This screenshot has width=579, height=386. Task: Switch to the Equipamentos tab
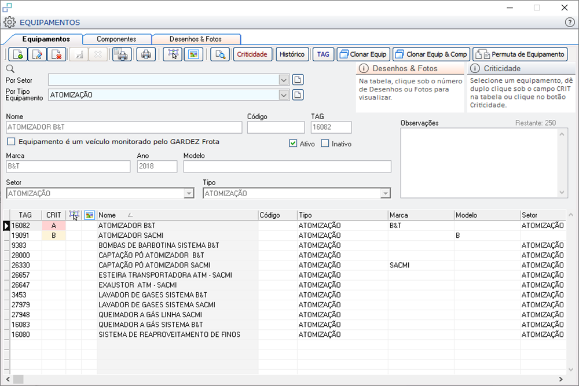pyautogui.click(x=46, y=39)
